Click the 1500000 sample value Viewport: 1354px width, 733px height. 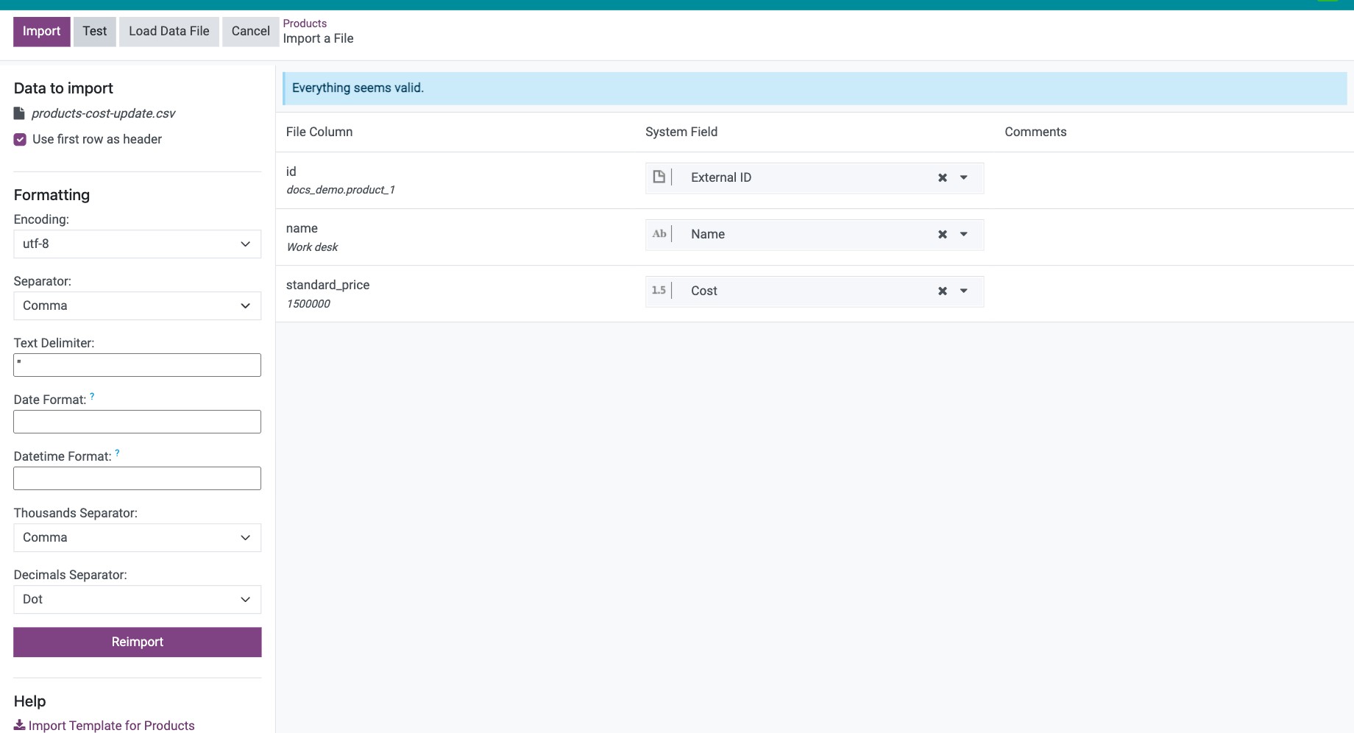click(x=308, y=304)
